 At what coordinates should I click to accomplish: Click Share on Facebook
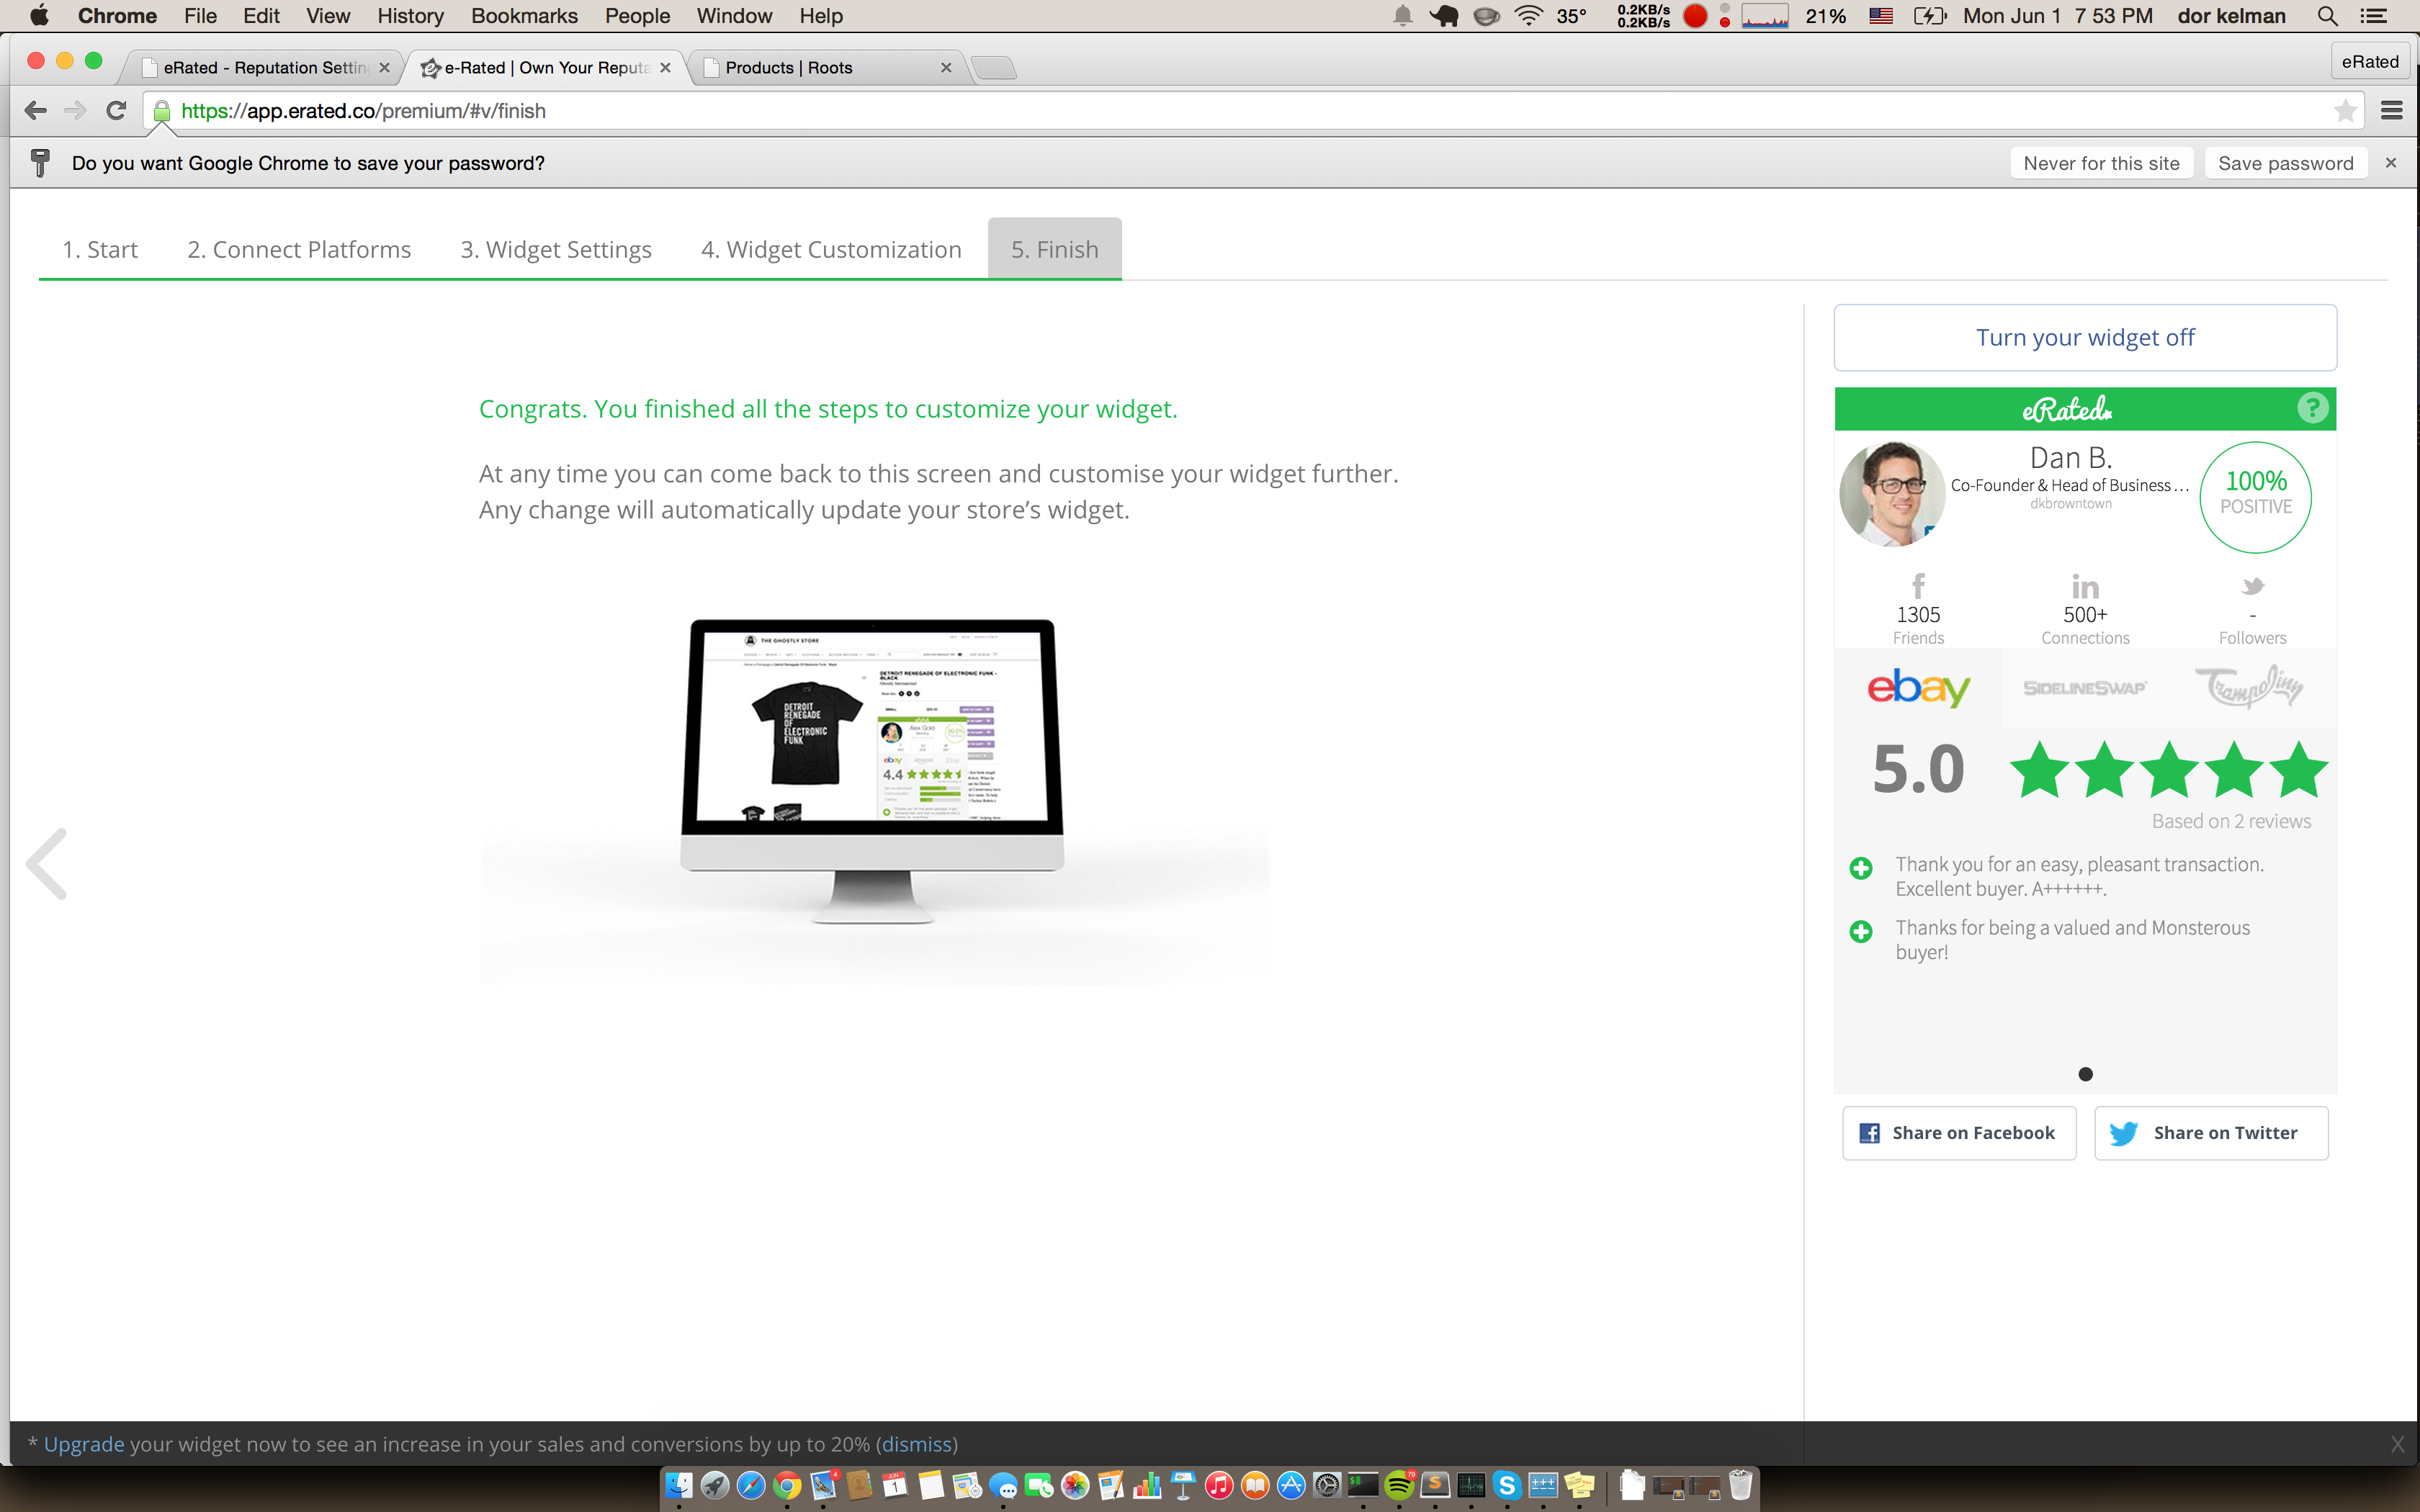click(1959, 1133)
